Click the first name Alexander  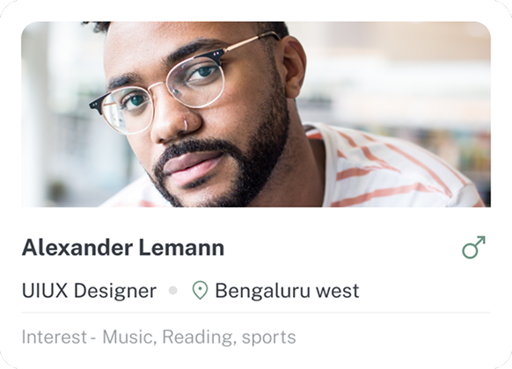(77, 248)
